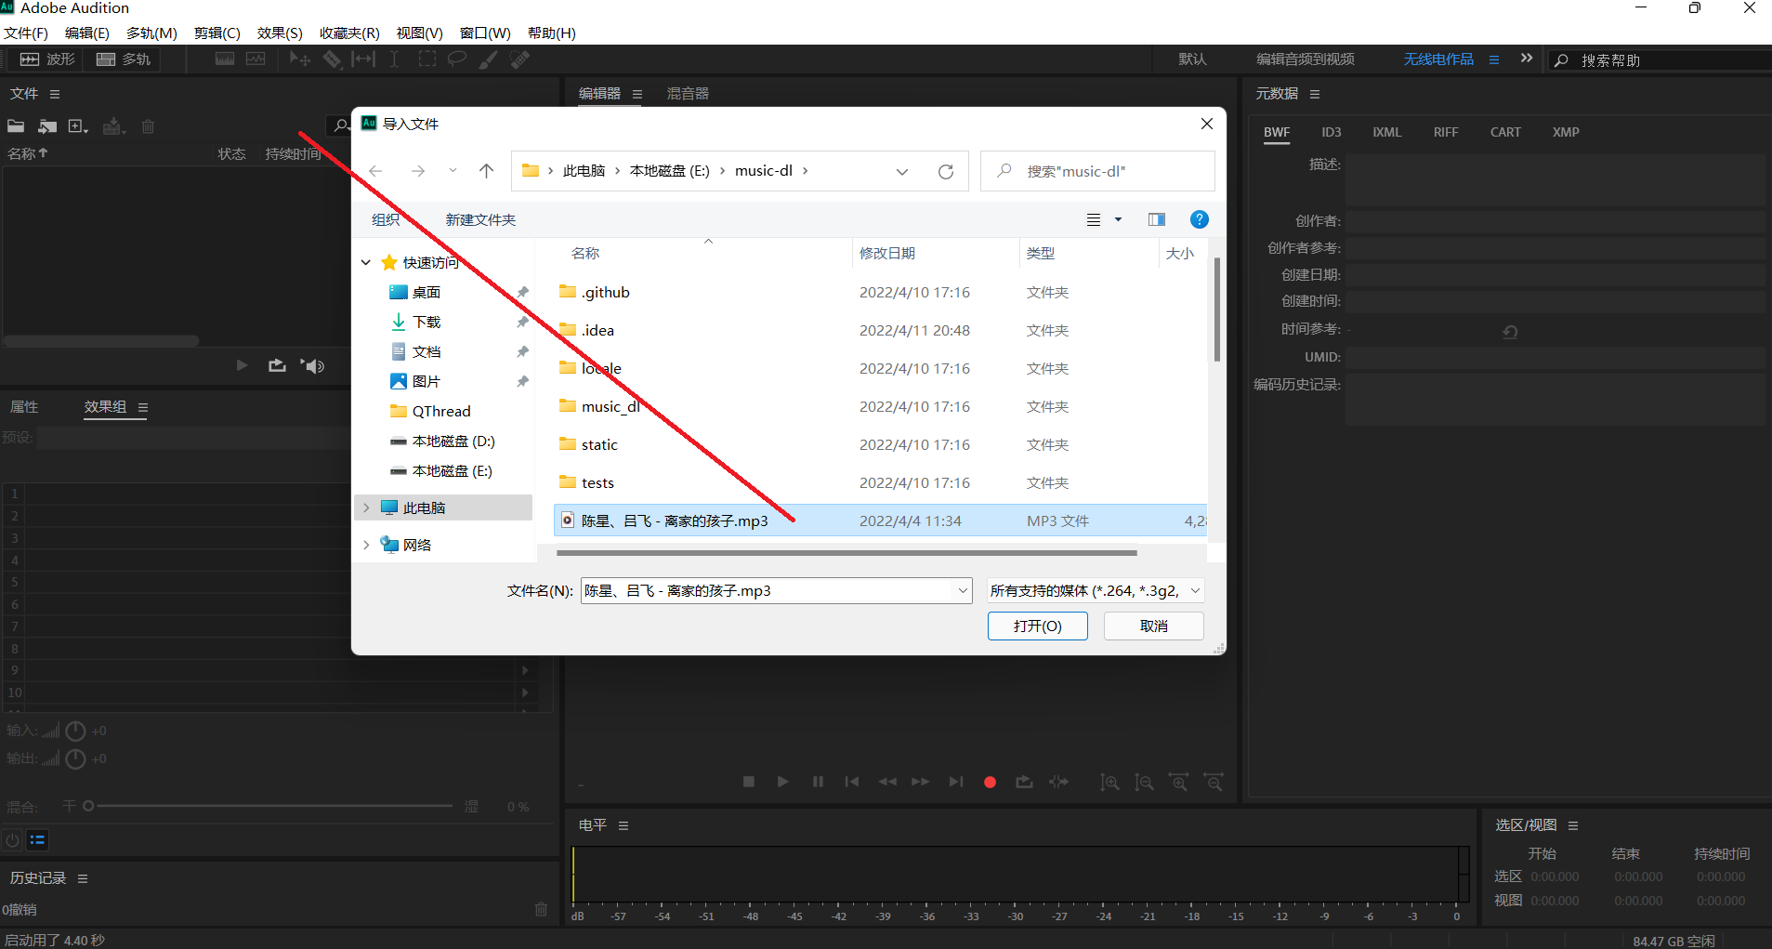This screenshot has width=1772, height=949.
Task: Toggle the effects rack power button
Action: (12, 840)
